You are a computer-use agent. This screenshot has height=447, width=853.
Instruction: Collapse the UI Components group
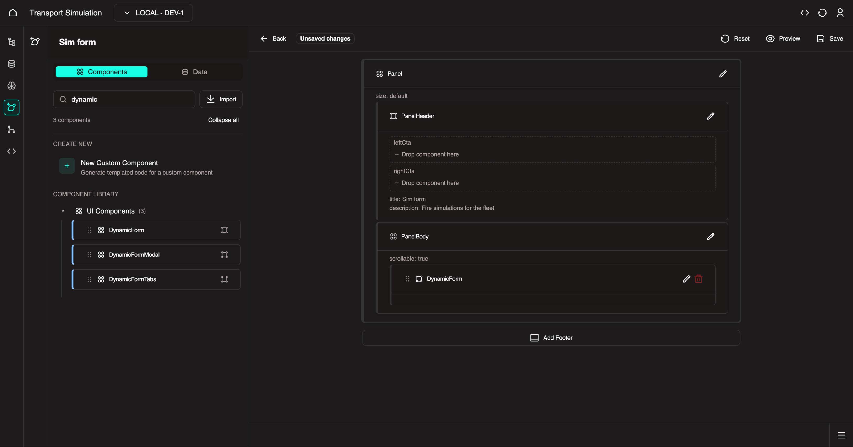click(63, 211)
